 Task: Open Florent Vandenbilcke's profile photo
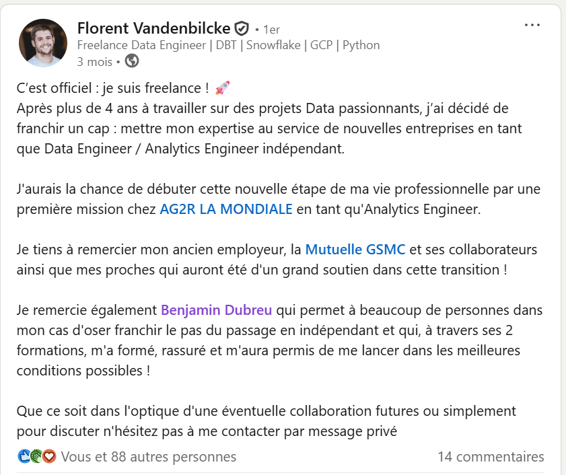43,43
